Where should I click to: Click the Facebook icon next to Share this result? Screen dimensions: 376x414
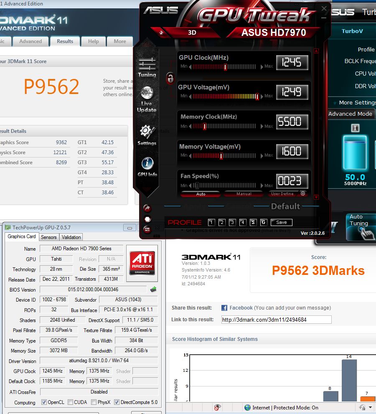point(224,308)
